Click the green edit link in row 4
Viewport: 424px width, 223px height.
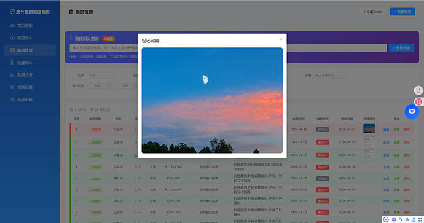pos(396,167)
